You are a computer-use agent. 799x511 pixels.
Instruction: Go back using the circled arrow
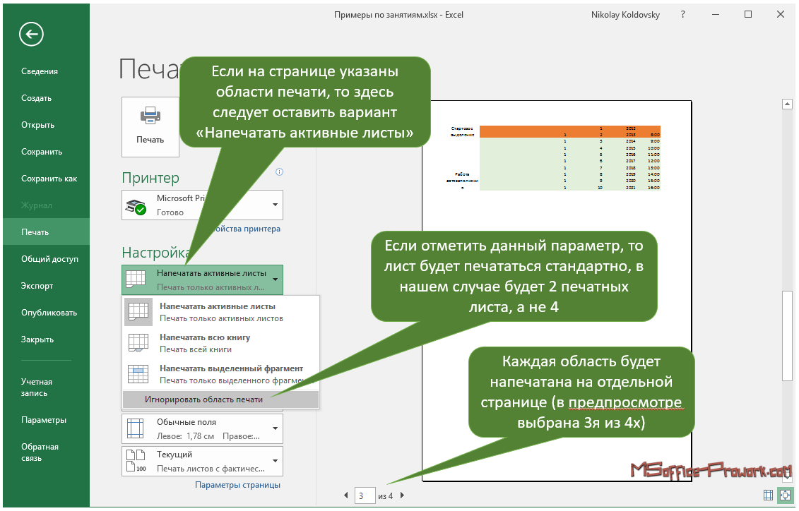[x=32, y=34]
